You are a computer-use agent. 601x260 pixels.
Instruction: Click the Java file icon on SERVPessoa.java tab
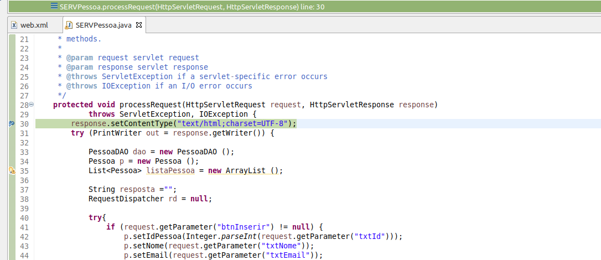click(69, 25)
